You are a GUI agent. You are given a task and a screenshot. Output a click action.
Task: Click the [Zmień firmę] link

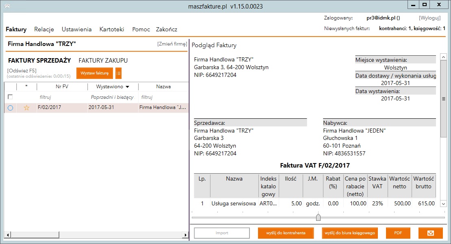pyautogui.click(x=172, y=44)
